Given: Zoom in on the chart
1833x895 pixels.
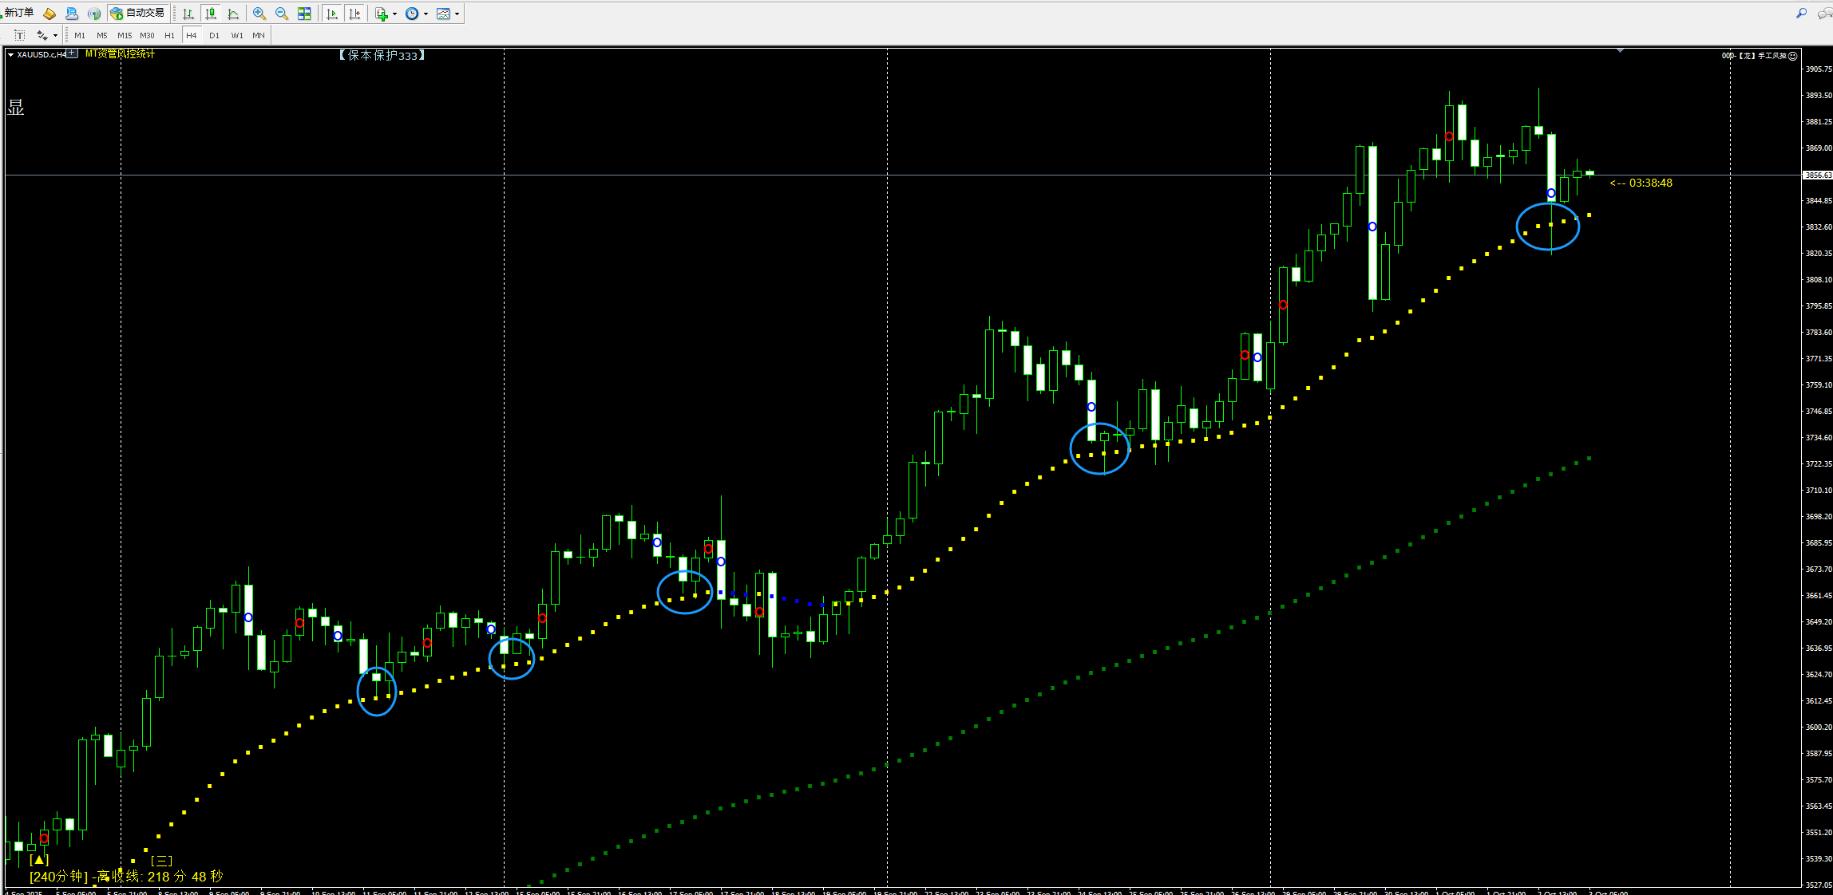Looking at the screenshot, I should 259,14.
